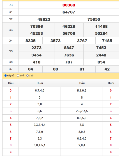Click G6 number 410
Image resolution: width=120 pixels, height=157 pixels.
coord(36,62)
